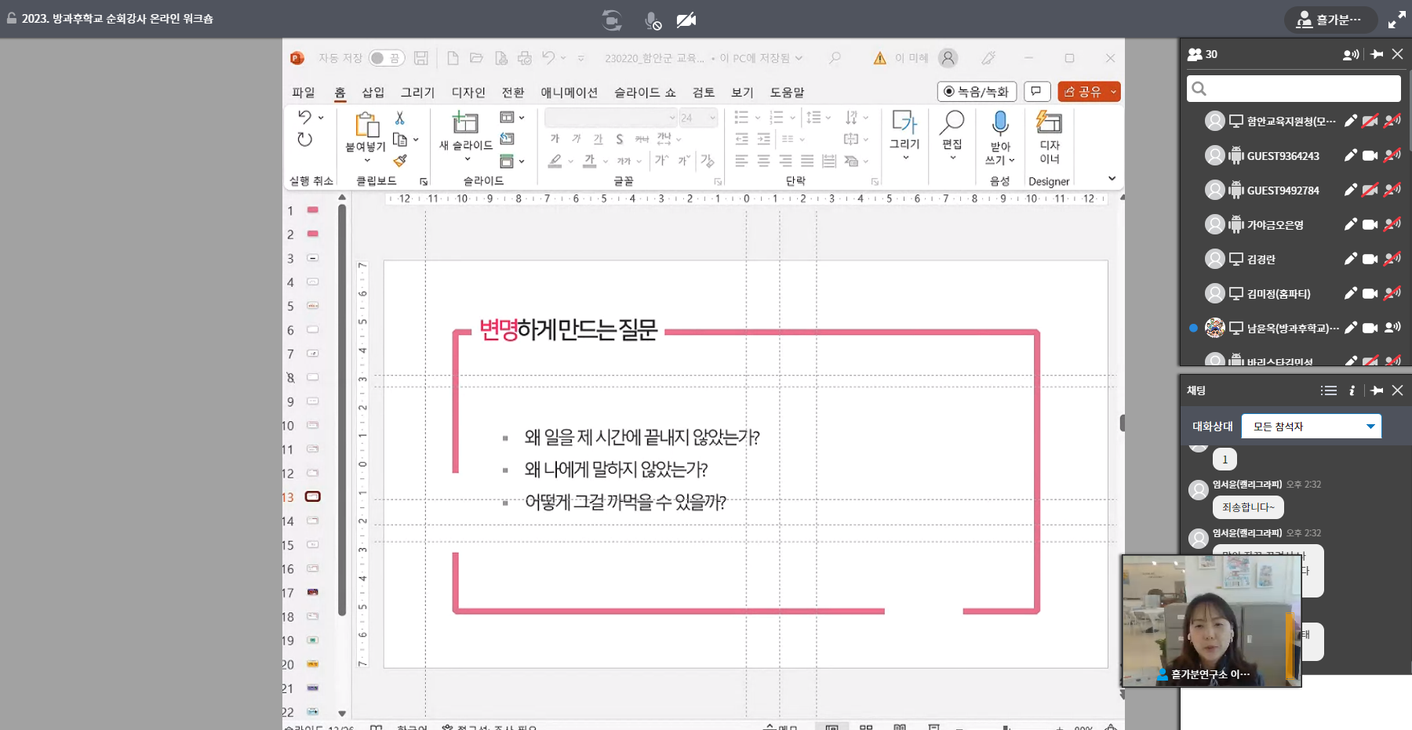Center-align the paragraph text
Screen dimensions: 1412x730
click(763, 161)
